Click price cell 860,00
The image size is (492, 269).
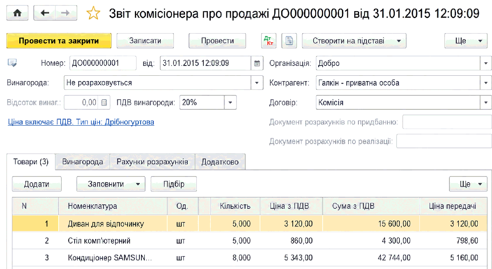(x=291, y=241)
